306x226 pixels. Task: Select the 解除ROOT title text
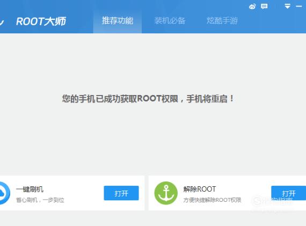pyautogui.click(x=200, y=189)
